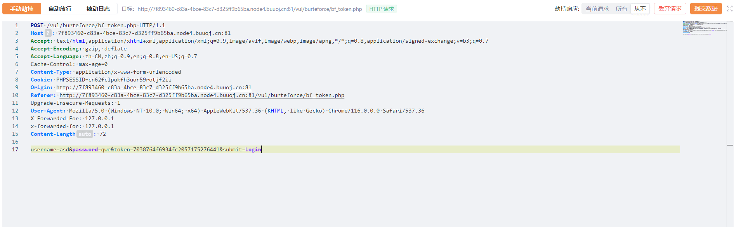Click 丢弃请求 to drop the request

click(670, 9)
